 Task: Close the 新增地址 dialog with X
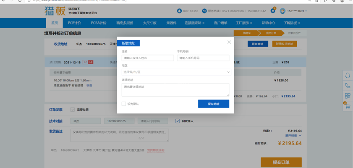229,42
